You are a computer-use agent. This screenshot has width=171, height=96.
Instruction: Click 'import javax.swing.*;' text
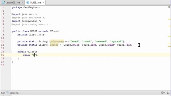(x=27, y=21)
